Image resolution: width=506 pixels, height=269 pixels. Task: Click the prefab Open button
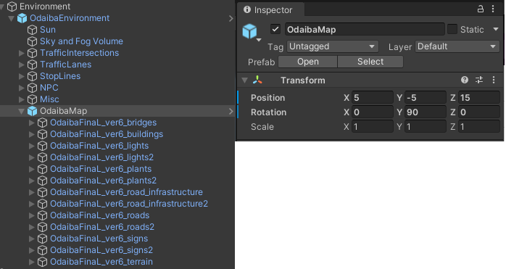click(x=308, y=62)
